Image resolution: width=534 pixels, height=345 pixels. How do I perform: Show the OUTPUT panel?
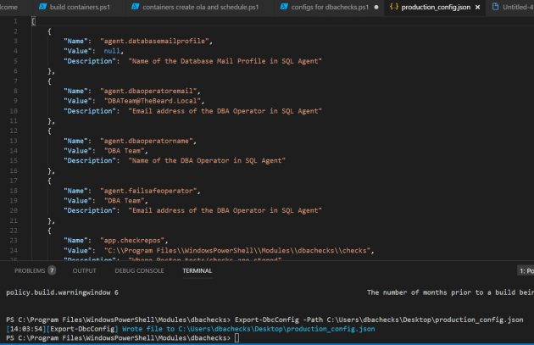point(84,270)
